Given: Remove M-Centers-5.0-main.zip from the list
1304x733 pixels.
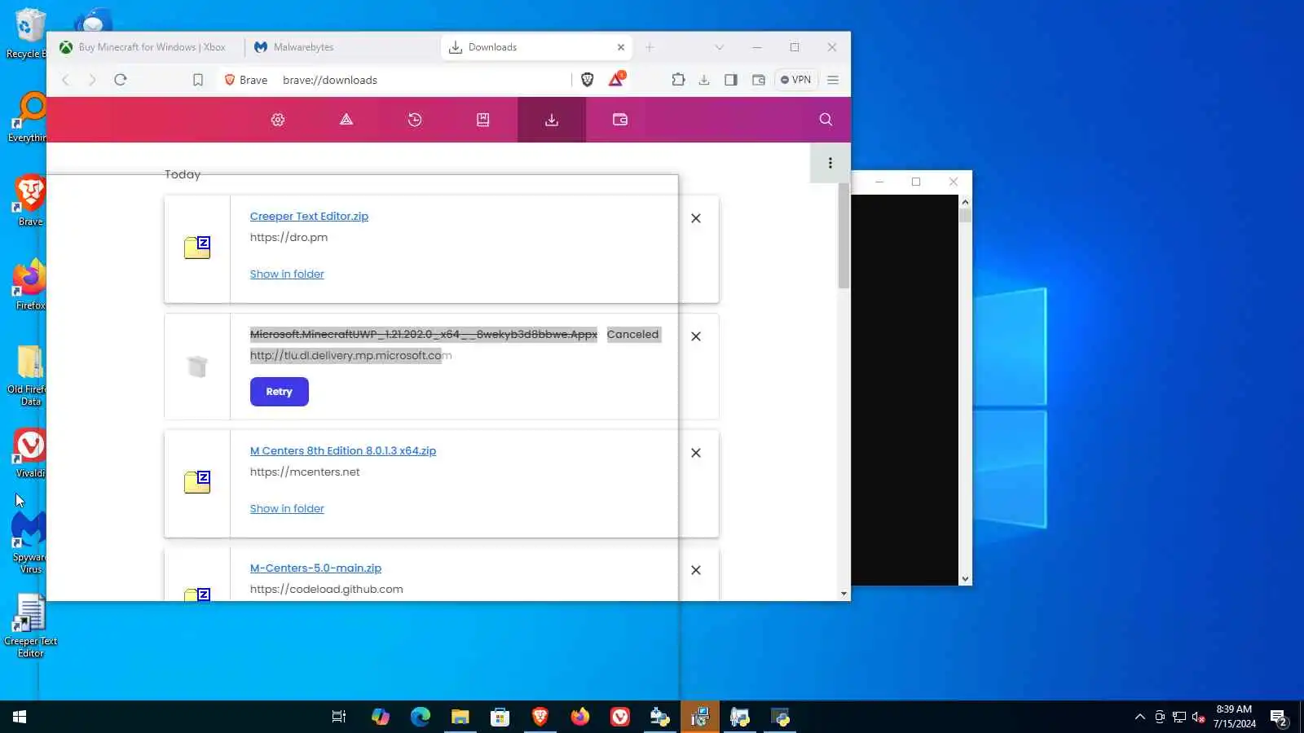Looking at the screenshot, I should 696,570.
